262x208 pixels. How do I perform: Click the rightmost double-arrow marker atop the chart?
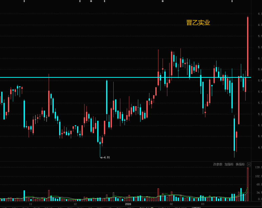(x=232, y=1)
